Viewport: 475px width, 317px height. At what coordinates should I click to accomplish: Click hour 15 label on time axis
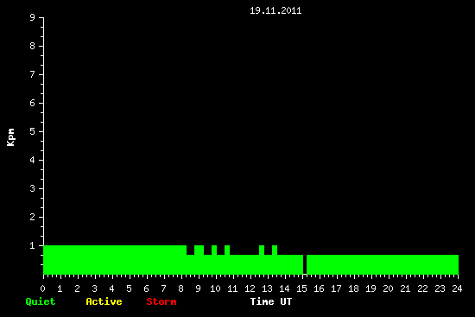point(301,288)
